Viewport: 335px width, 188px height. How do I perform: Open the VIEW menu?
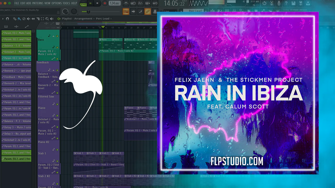47,3
